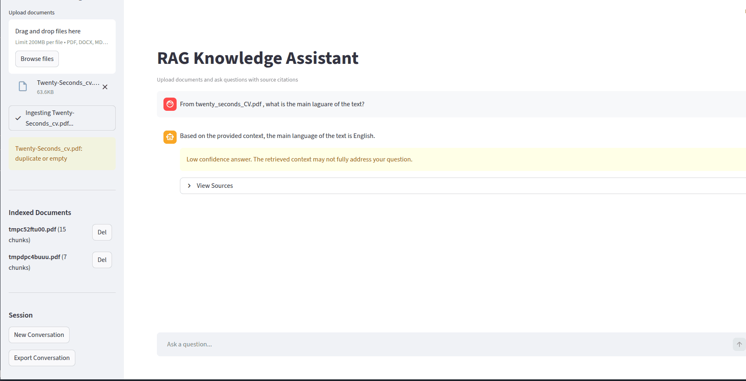Click Browse files to upload a document
The image size is (746, 381).
click(37, 58)
